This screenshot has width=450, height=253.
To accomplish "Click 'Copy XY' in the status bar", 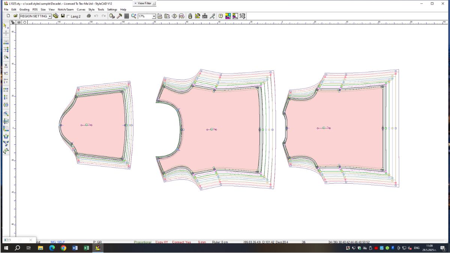I will pyautogui.click(x=162, y=242).
